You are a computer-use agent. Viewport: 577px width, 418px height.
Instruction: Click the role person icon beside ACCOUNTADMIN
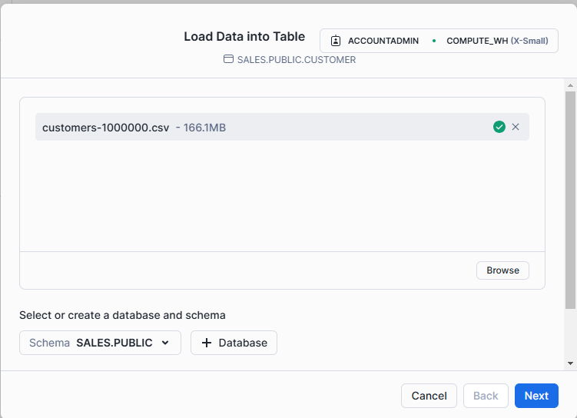[x=336, y=41]
